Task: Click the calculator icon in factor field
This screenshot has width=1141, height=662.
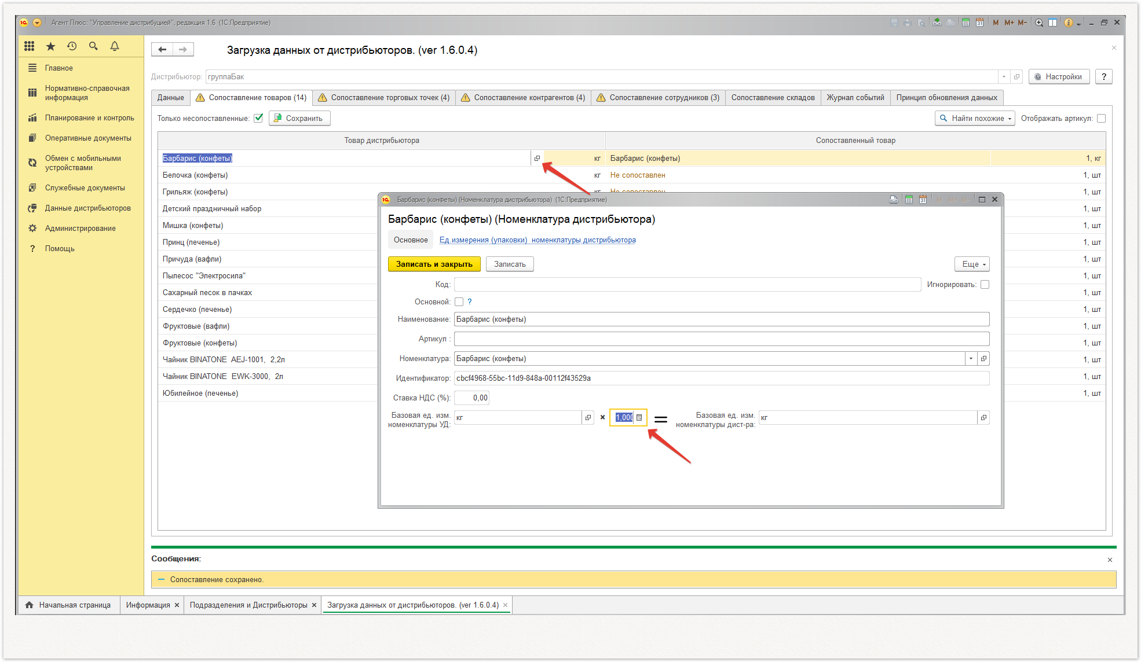Action: (x=639, y=417)
